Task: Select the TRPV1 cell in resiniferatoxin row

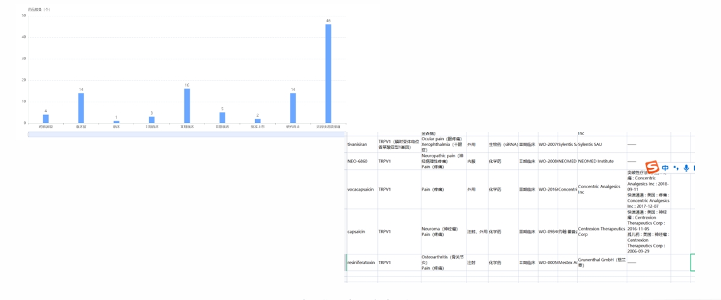Action: [399, 262]
